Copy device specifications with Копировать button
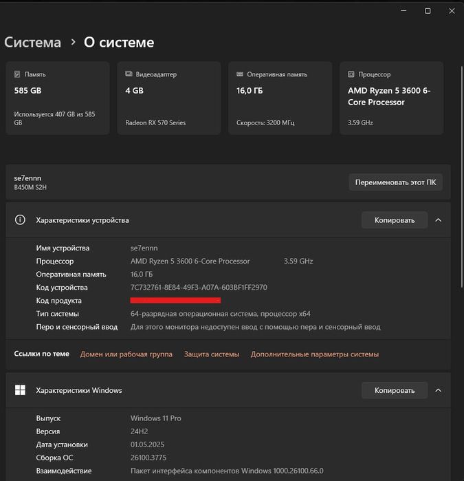 click(395, 220)
